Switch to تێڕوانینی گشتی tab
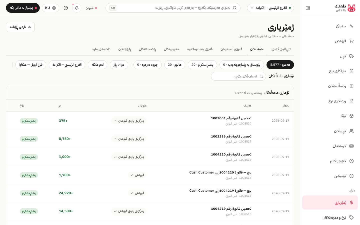The height and width of the screenshot is (225, 360). coord(281,49)
